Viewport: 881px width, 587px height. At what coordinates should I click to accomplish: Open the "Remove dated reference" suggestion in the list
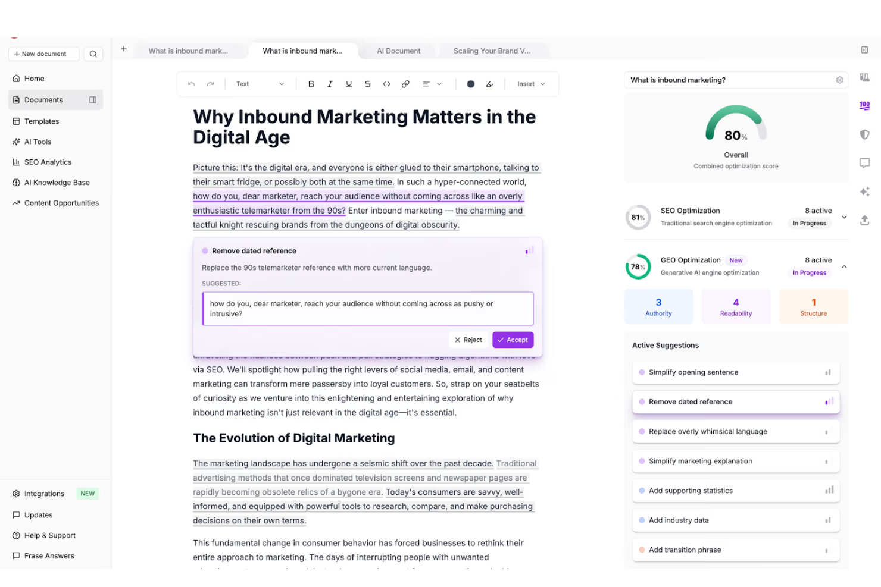click(x=736, y=402)
